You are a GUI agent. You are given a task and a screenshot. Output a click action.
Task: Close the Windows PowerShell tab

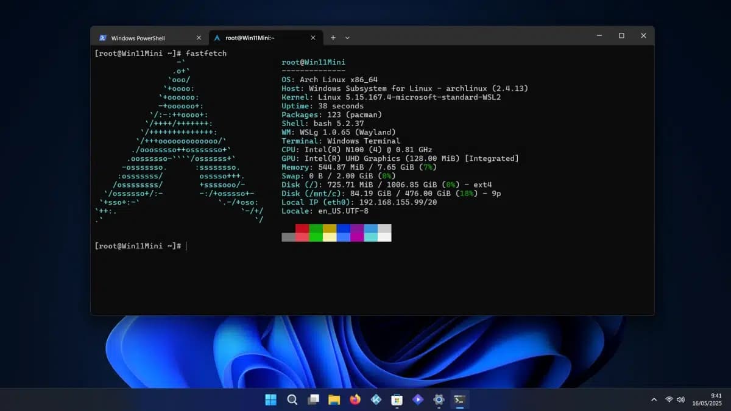pos(199,38)
